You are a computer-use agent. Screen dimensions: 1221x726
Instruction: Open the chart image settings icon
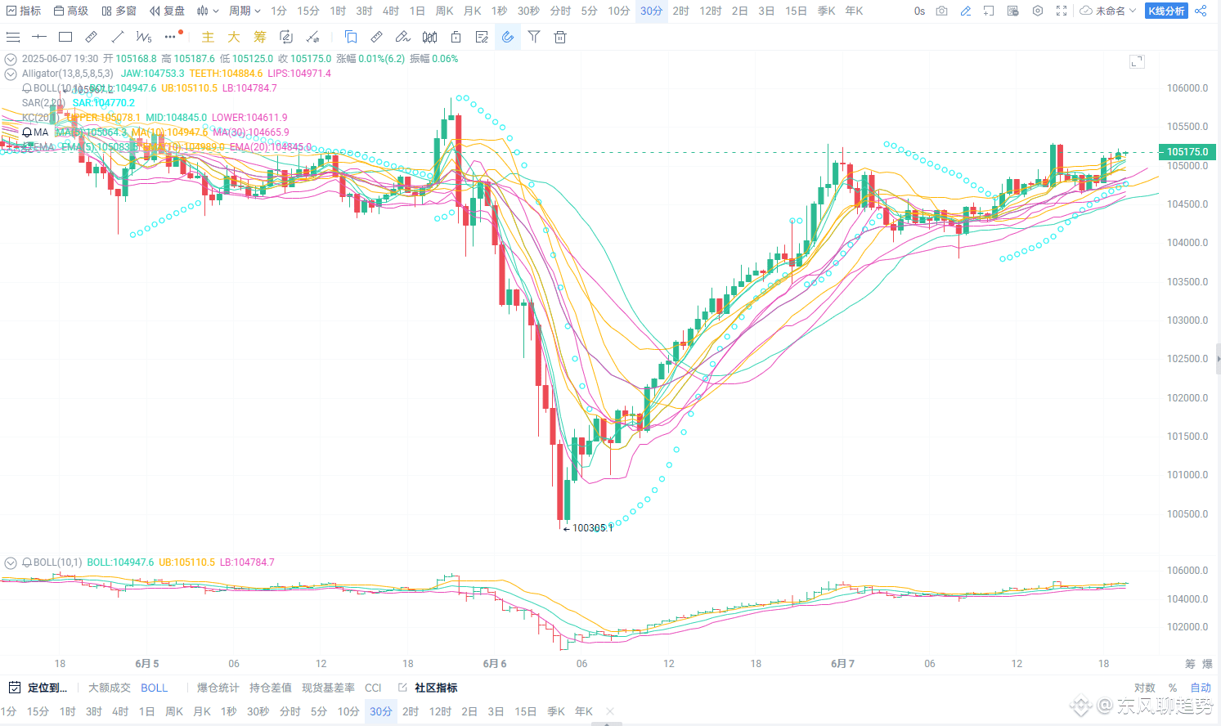pyautogui.click(x=1013, y=11)
